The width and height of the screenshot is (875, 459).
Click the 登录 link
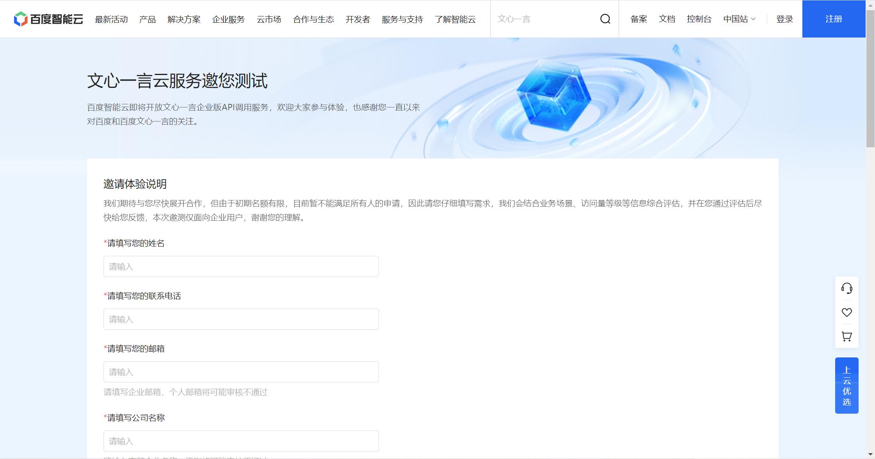pyautogui.click(x=784, y=19)
